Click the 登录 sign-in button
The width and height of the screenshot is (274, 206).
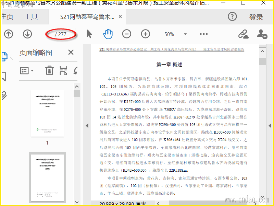point(256,17)
